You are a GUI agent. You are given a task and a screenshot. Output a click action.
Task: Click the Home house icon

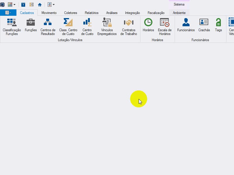tap(40, 5)
